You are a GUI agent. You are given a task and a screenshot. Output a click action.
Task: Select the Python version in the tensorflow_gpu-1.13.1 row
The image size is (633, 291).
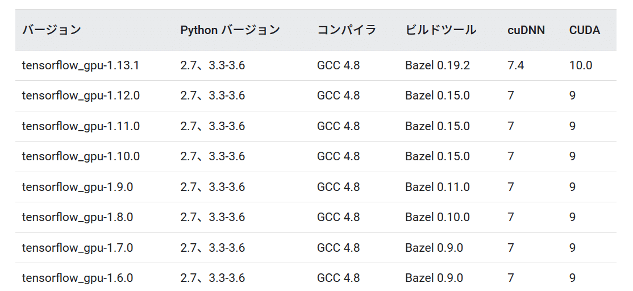point(213,65)
